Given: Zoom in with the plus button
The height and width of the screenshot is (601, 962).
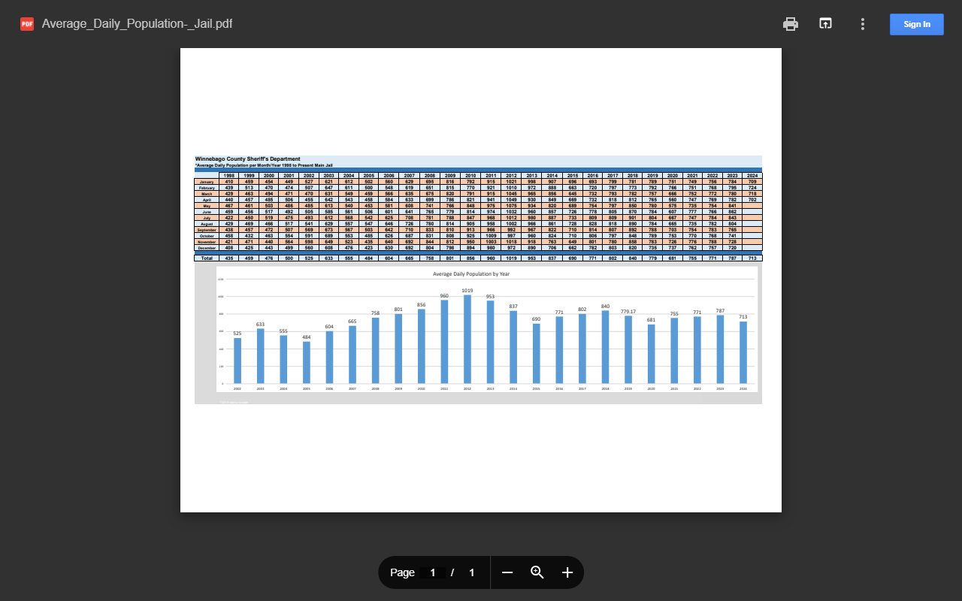Looking at the screenshot, I should point(567,572).
